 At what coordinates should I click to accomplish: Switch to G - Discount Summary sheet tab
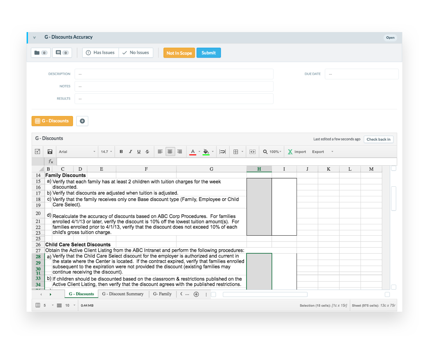pos(123,294)
